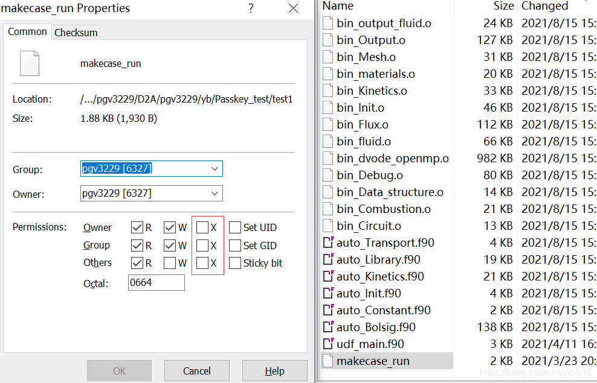Sort files by the Name column header
This screenshot has height=383, width=597.
pos(387,6)
